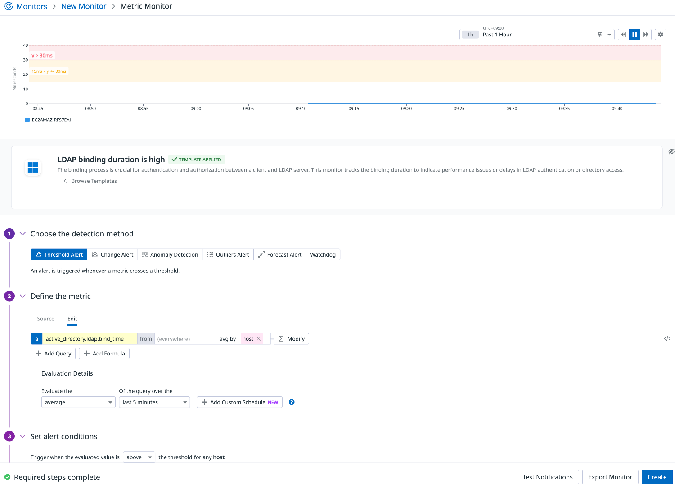Click Add Custom Schedule button
675x488 pixels.
(239, 402)
